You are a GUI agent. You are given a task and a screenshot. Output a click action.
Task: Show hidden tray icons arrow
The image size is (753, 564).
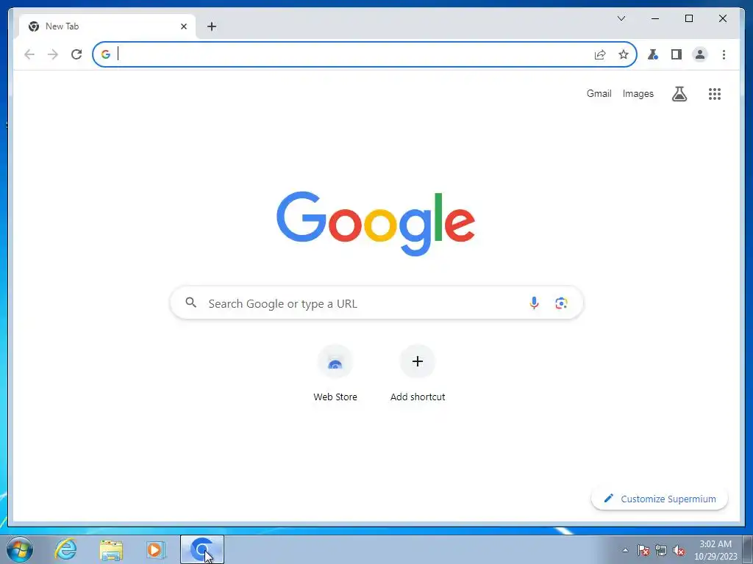click(x=625, y=550)
